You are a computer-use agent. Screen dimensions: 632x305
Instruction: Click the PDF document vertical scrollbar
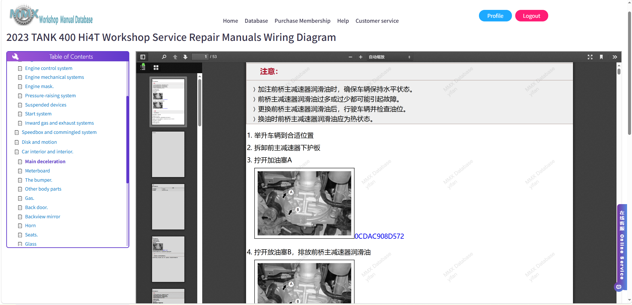(x=619, y=71)
